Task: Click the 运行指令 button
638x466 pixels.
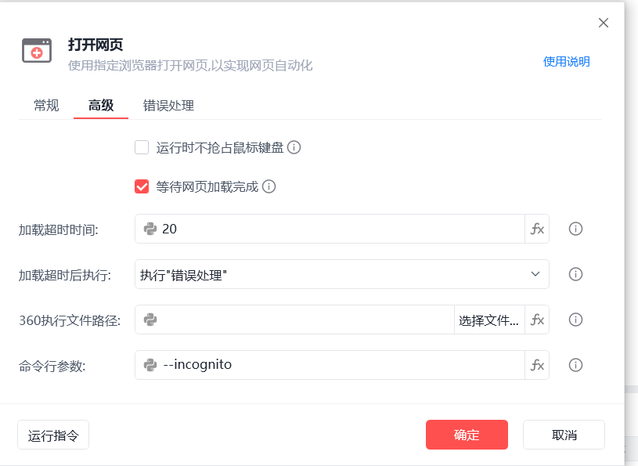Action: tap(53, 435)
